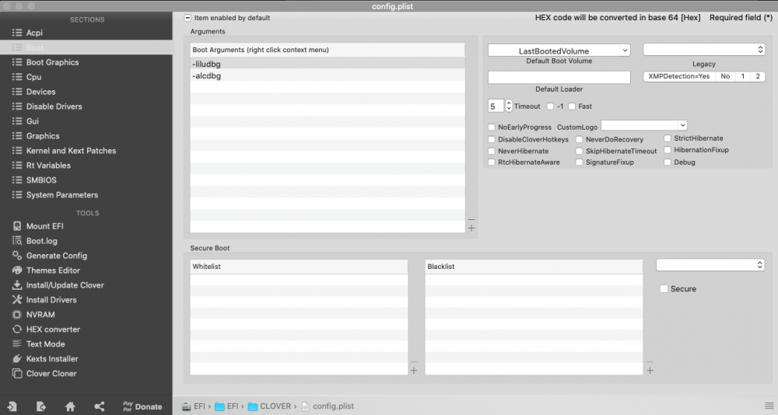Check SignatureFixup option
The height and width of the screenshot is (415, 778).
click(579, 162)
